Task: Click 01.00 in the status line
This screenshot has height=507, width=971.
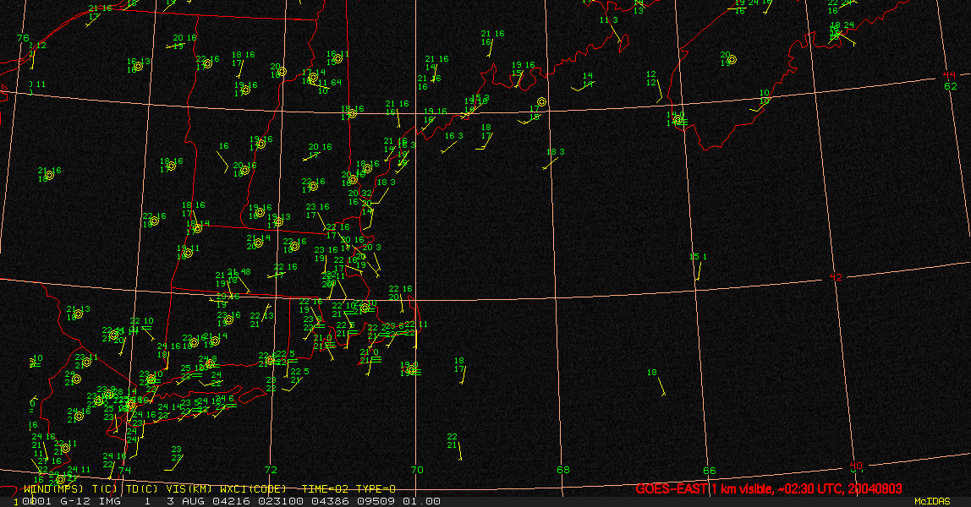Action: pyautogui.click(x=422, y=501)
